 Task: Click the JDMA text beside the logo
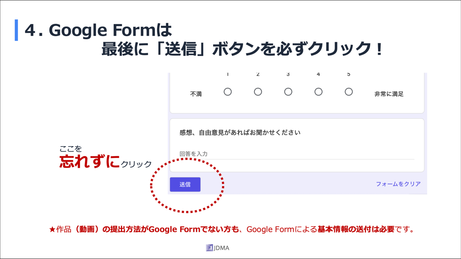pos(222,248)
